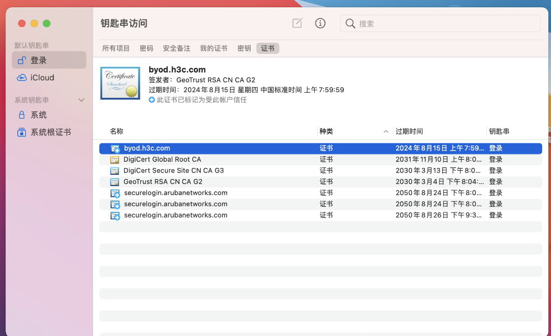Click the DigiCert Secure Site CN CA G3 icon

tap(114, 171)
